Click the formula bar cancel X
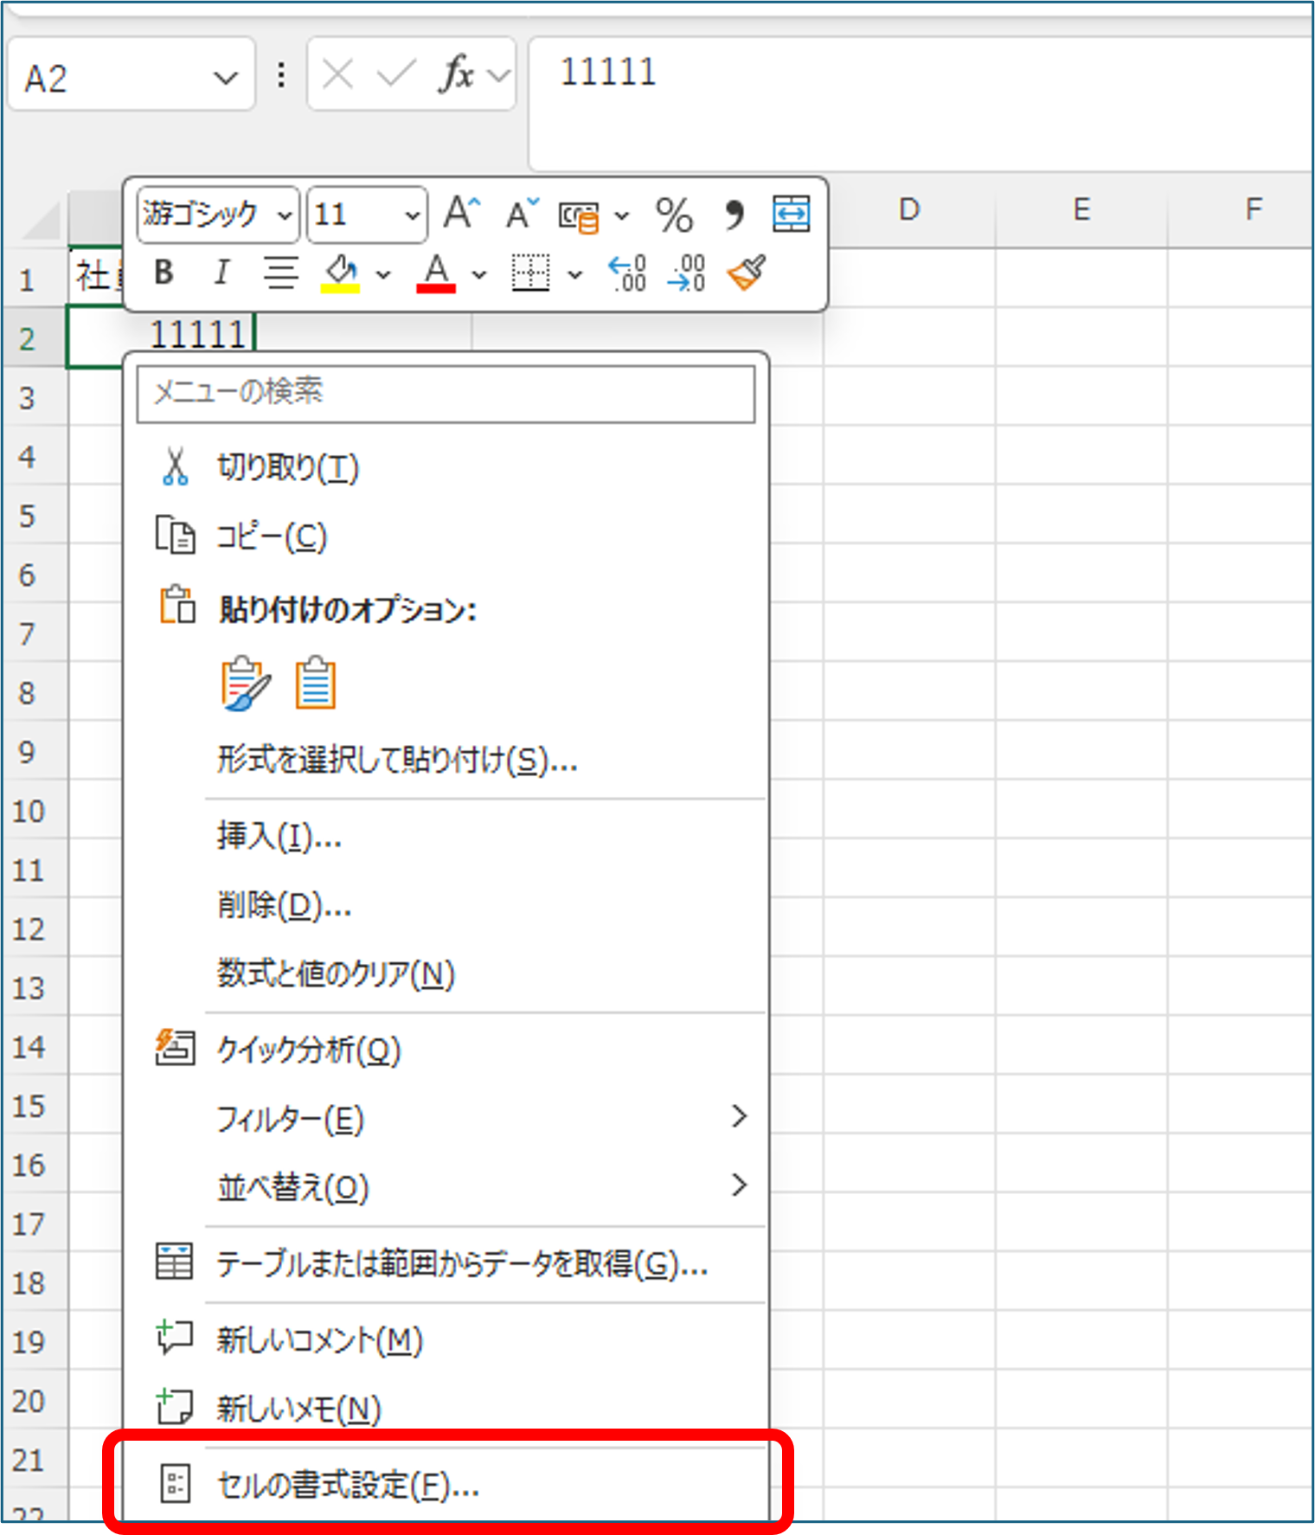1315x1535 pixels. coord(337,74)
